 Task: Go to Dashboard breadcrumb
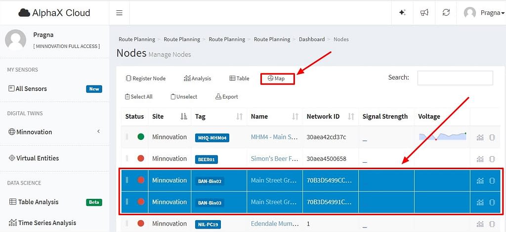click(x=312, y=39)
